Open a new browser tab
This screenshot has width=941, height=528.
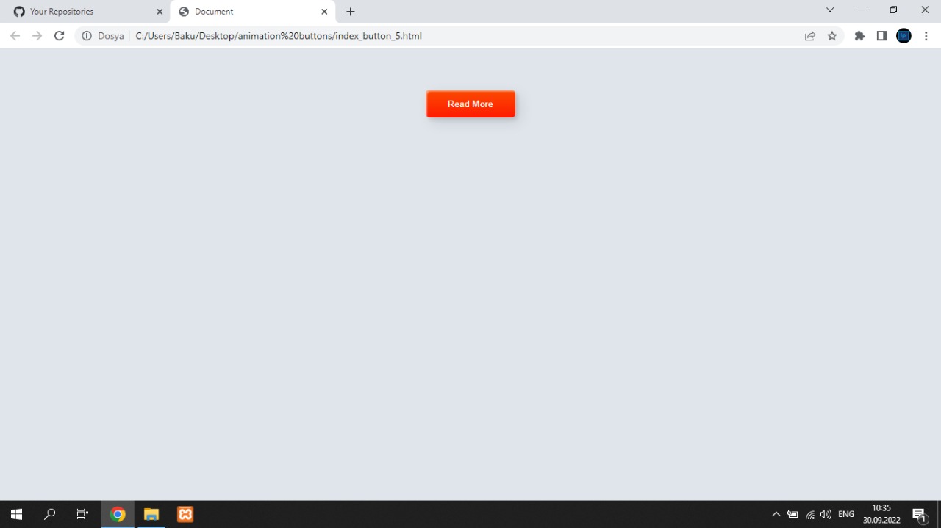[x=351, y=11]
